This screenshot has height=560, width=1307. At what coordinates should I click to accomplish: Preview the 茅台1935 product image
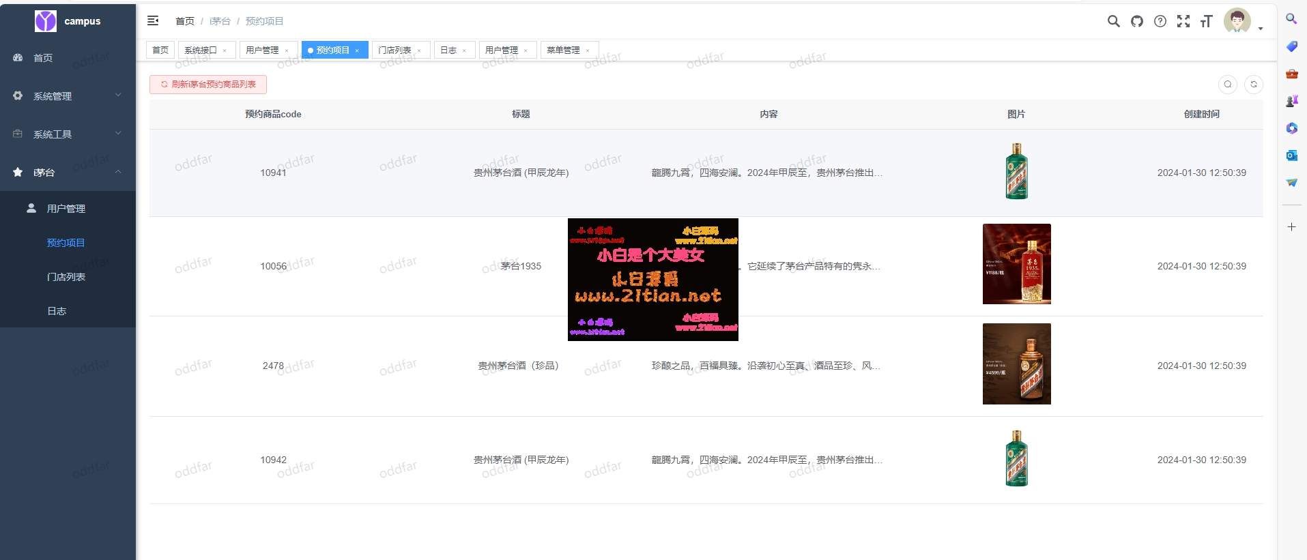1017,264
